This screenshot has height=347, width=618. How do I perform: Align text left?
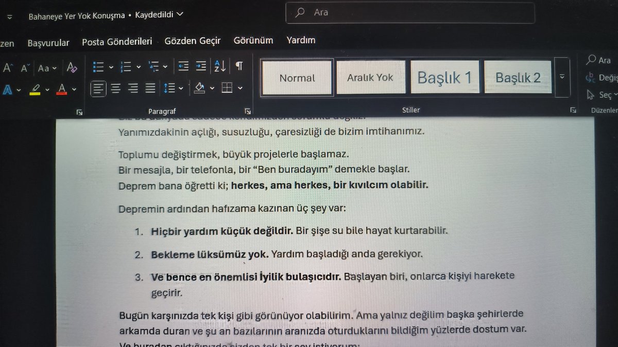click(x=98, y=89)
